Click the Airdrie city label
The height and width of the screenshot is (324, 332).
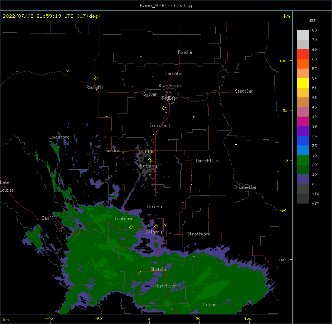pos(155,207)
